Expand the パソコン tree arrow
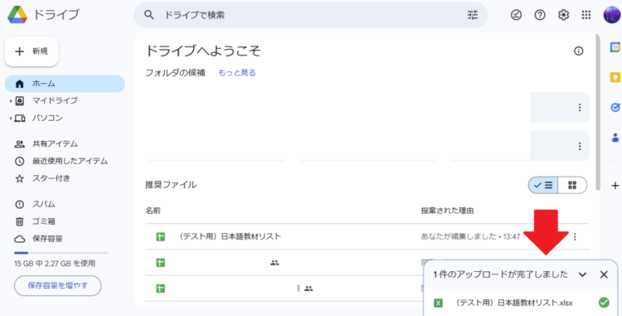Viewport: 622px width, 316px height. [11, 118]
